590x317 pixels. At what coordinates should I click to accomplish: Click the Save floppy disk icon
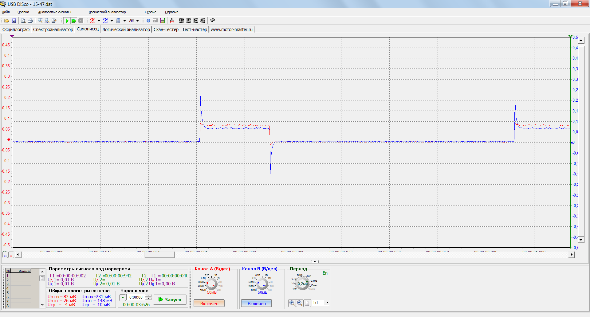(x=14, y=21)
